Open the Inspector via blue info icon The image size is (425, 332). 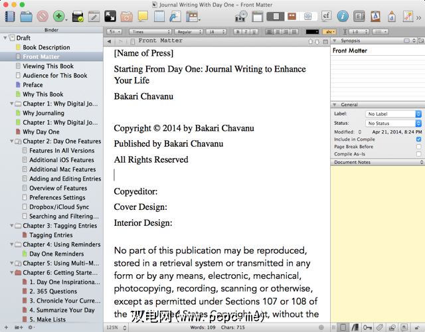coord(342,16)
